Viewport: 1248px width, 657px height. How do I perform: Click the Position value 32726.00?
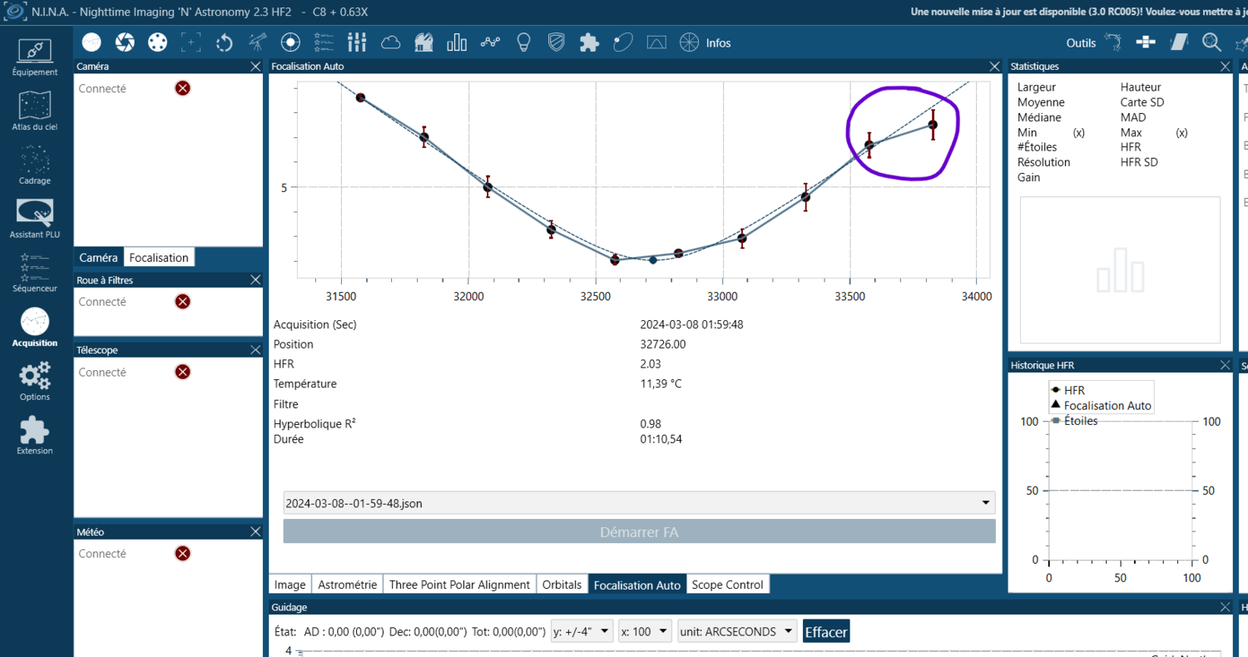tap(662, 344)
